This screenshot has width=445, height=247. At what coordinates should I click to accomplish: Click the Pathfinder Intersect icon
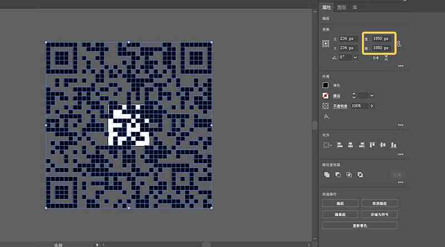click(349, 175)
